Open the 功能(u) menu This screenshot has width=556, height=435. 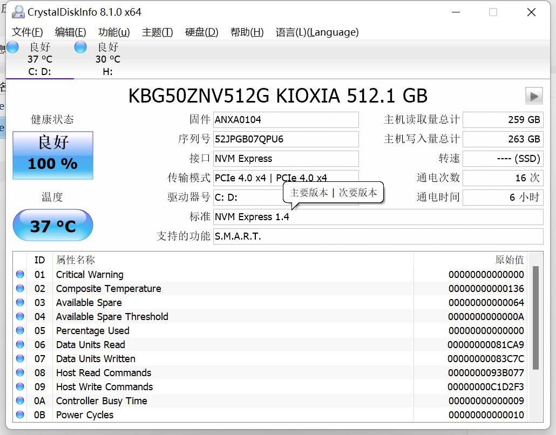click(113, 32)
